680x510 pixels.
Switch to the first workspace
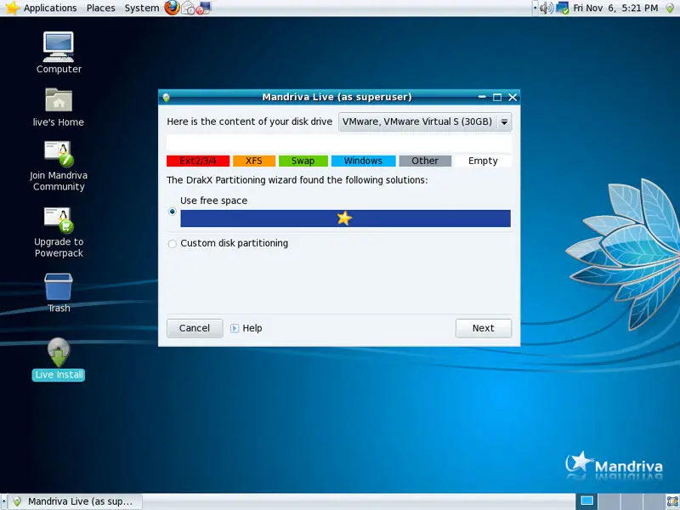586,501
